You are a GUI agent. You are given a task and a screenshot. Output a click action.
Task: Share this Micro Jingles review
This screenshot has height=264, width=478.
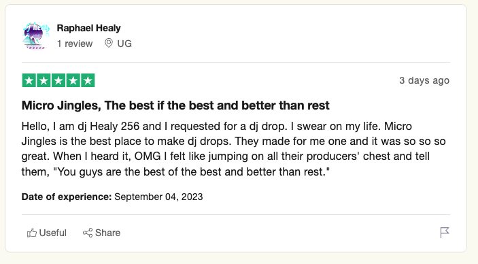point(101,233)
